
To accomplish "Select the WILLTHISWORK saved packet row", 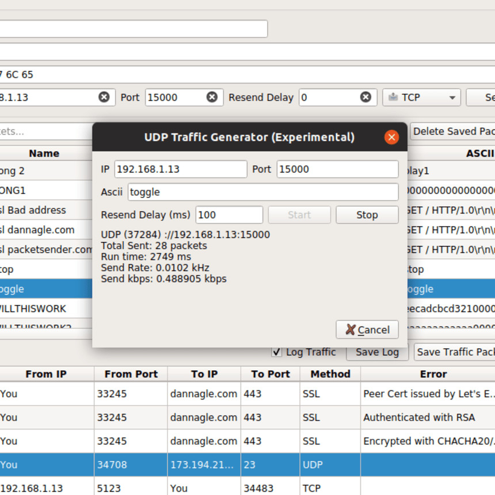I will pyautogui.click(x=46, y=309).
